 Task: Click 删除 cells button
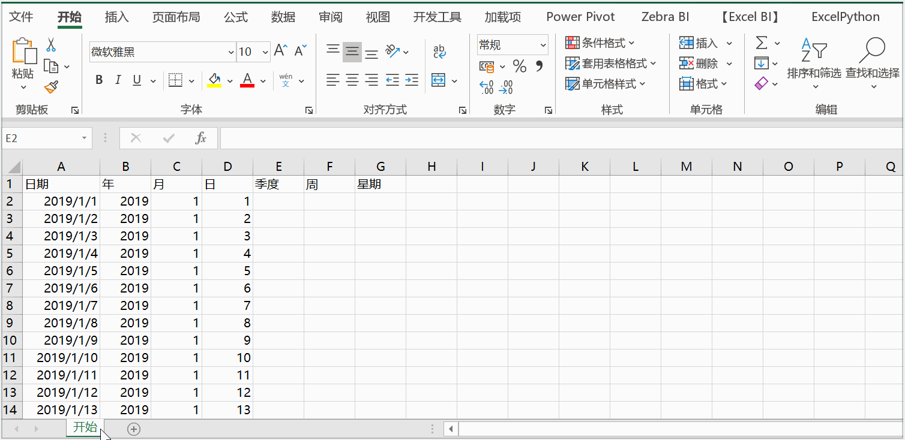point(699,63)
